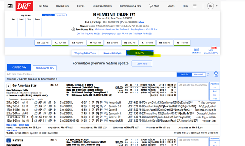Open the Entries menu
Screen dimensions: 245x146
(x=81, y=6)
